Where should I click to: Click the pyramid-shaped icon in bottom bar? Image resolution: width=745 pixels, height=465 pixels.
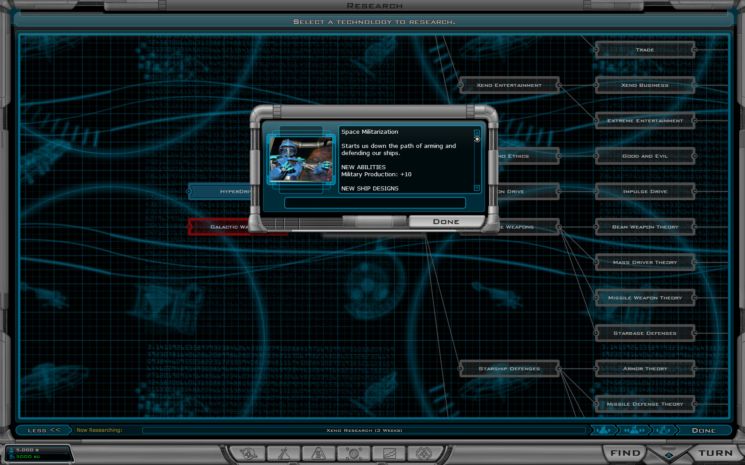point(318,453)
